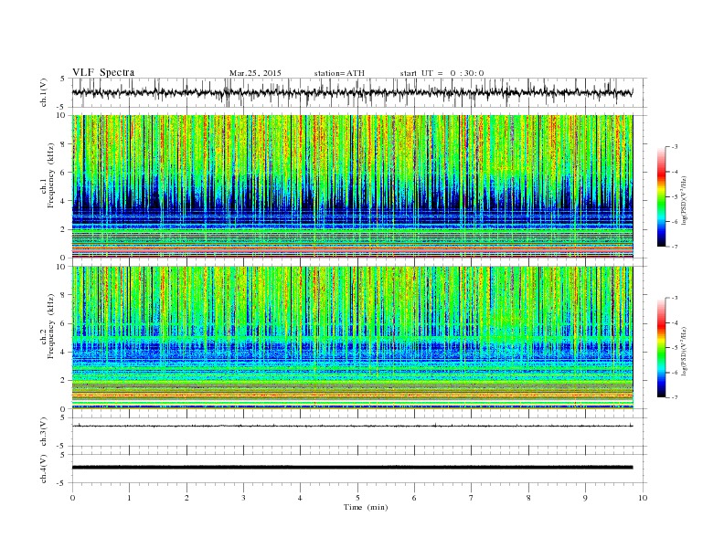This screenshot has height=559, width=724.
Task: Click time axis tick label '5'
Action: coord(357,498)
